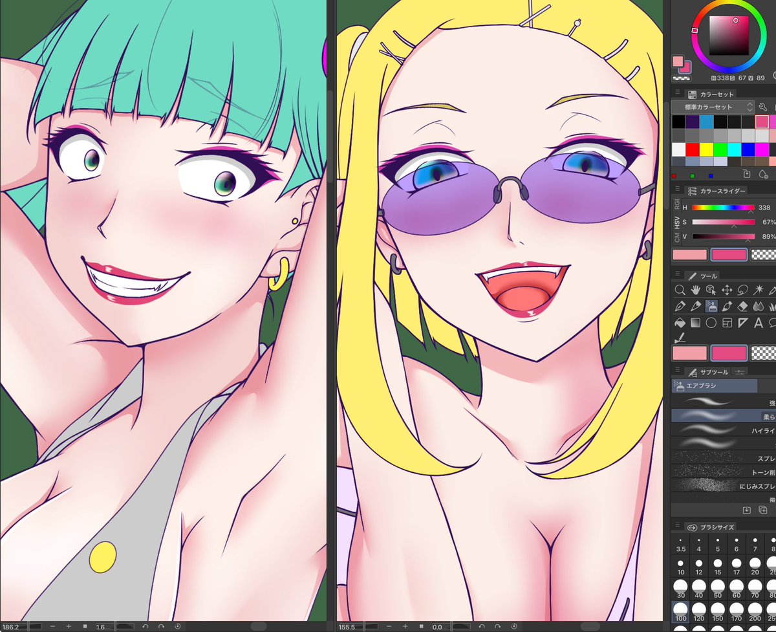This screenshot has height=632, width=776.
Task: Zoom in right canvas with plus button
Action: click(x=404, y=627)
